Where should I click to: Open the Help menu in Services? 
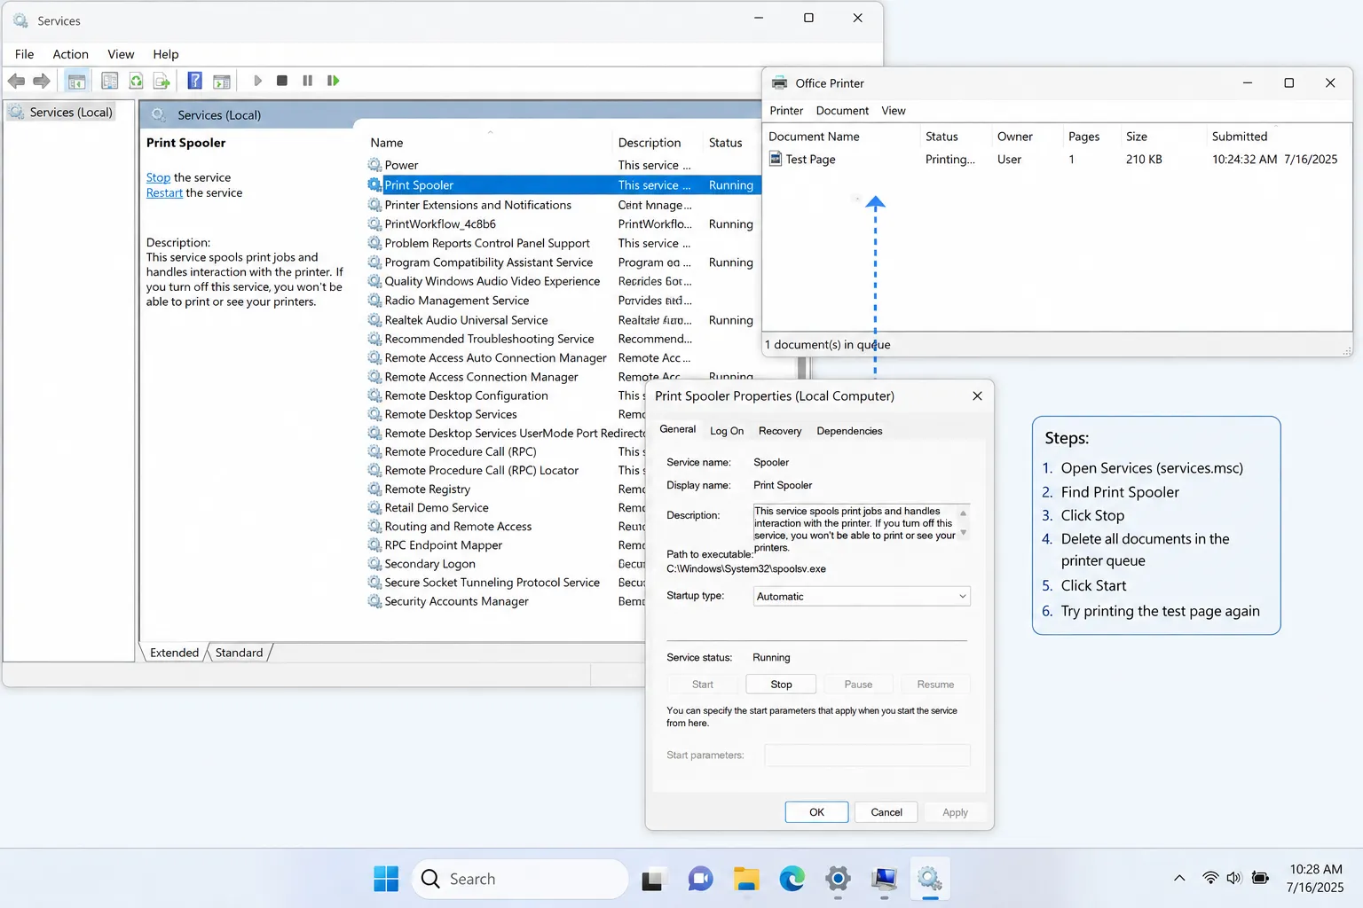(165, 54)
